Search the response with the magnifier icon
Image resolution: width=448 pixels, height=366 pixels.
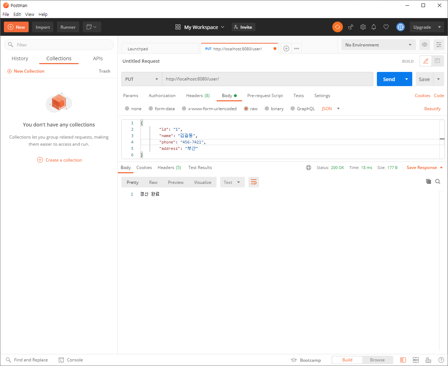point(438,181)
